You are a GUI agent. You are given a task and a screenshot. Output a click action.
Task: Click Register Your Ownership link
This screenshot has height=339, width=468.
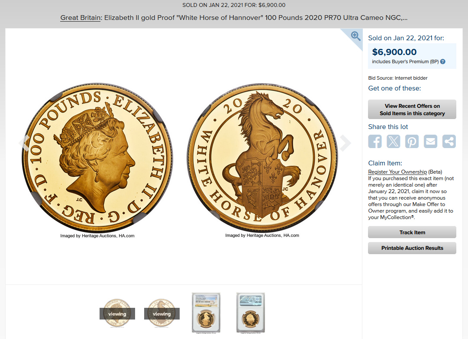[x=397, y=172]
